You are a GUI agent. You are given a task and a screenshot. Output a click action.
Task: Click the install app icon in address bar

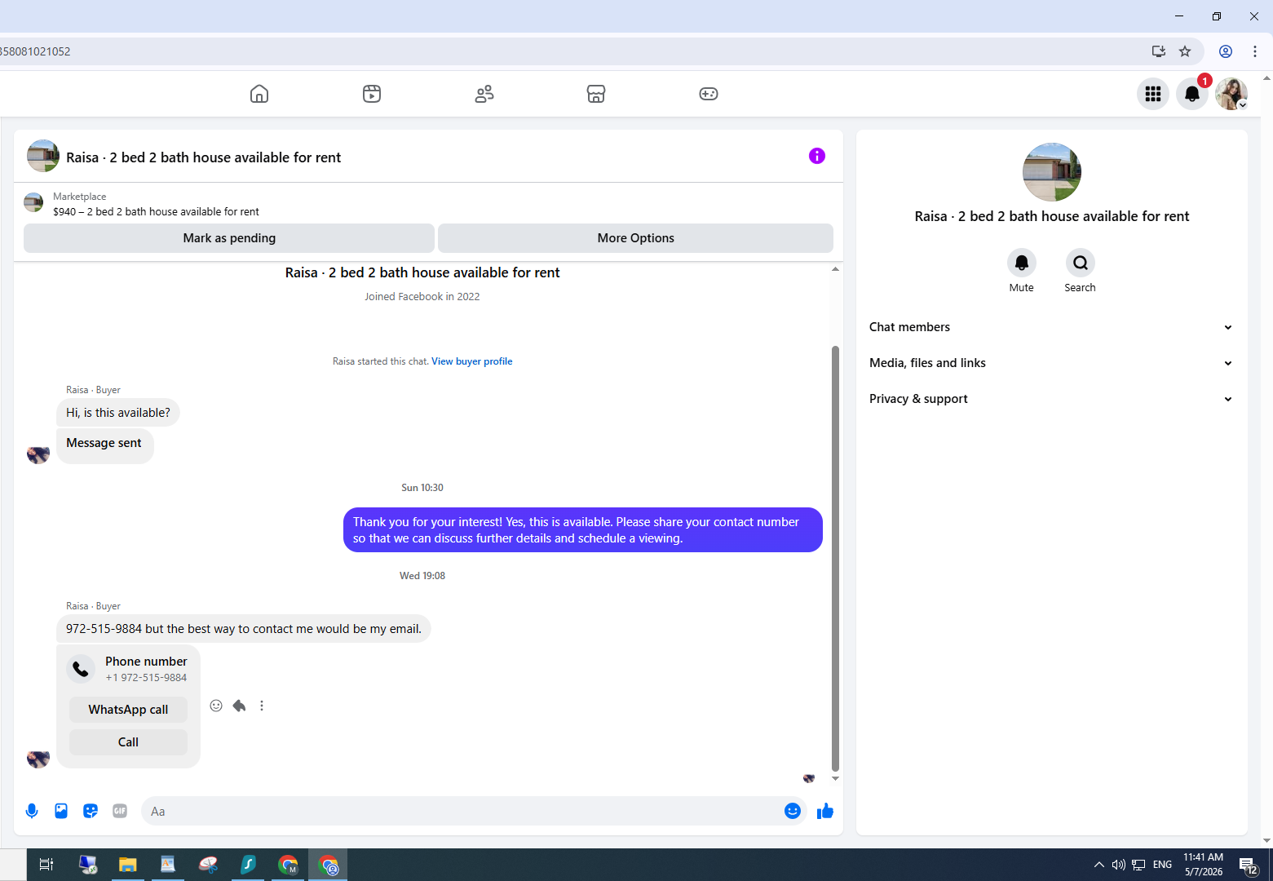coord(1159,51)
